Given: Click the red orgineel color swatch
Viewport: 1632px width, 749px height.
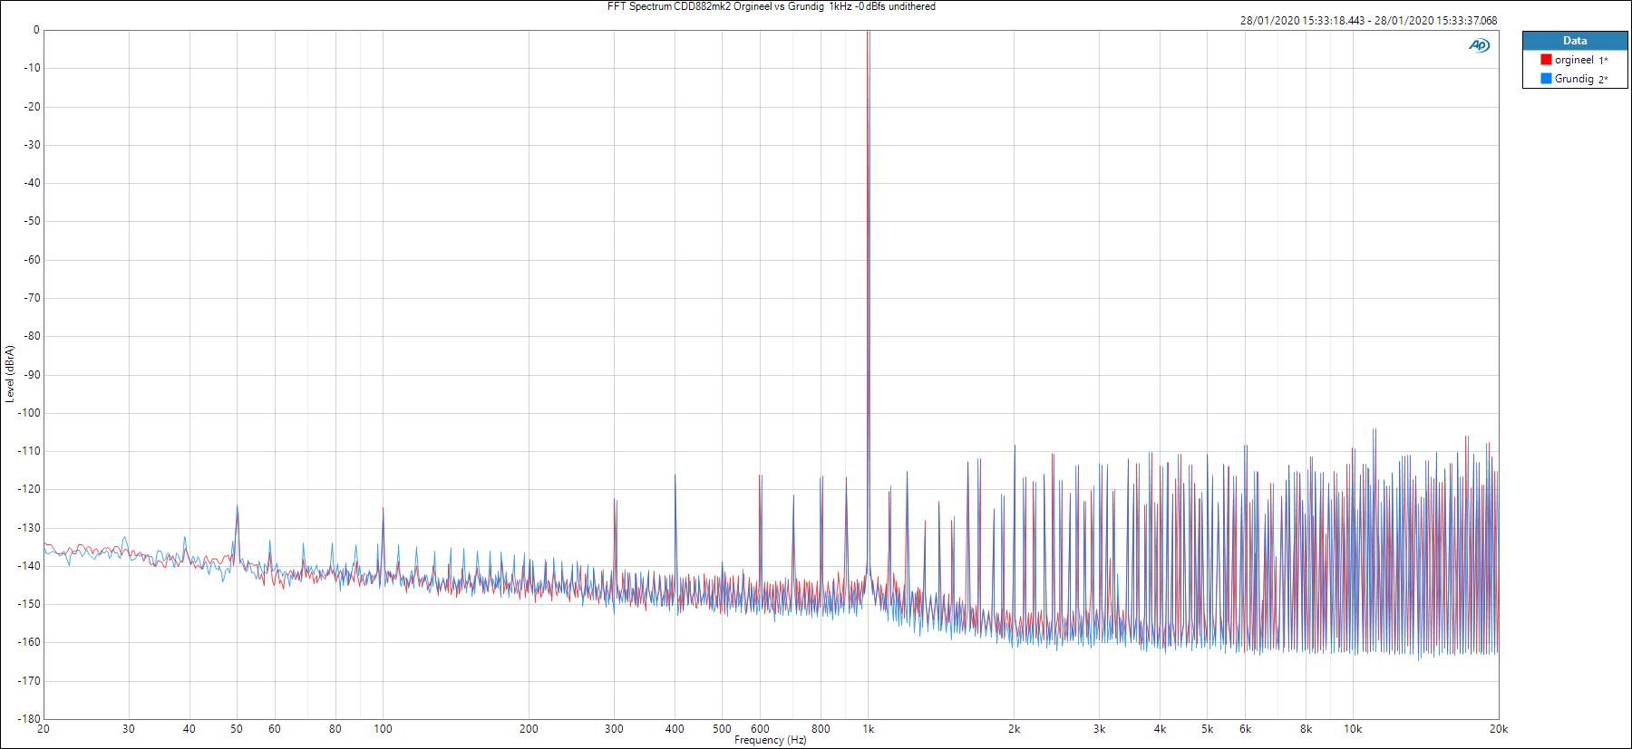Looking at the screenshot, I should tap(1546, 60).
